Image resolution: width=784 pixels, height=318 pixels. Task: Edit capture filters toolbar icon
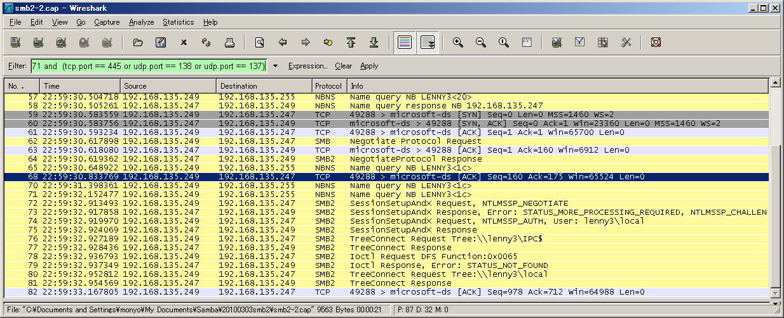pyautogui.click(x=557, y=42)
